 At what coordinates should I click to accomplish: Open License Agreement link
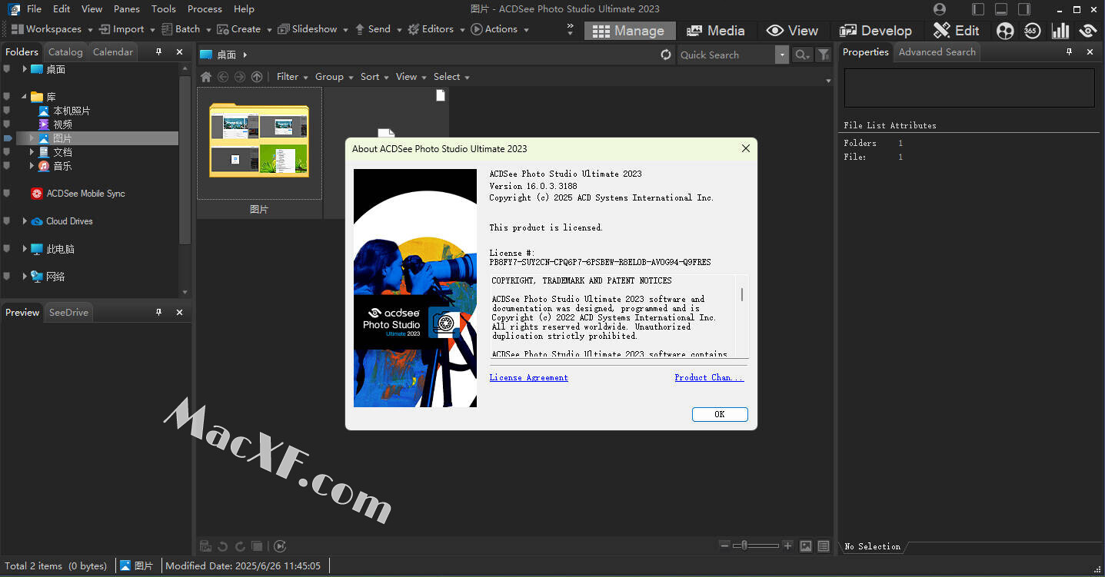click(529, 377)
